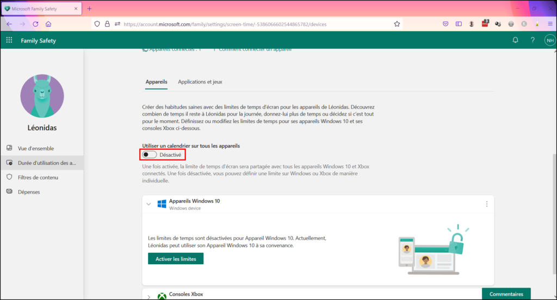Open the Commentaires feedback button
The image size is (557, 300).
[506, 294]
